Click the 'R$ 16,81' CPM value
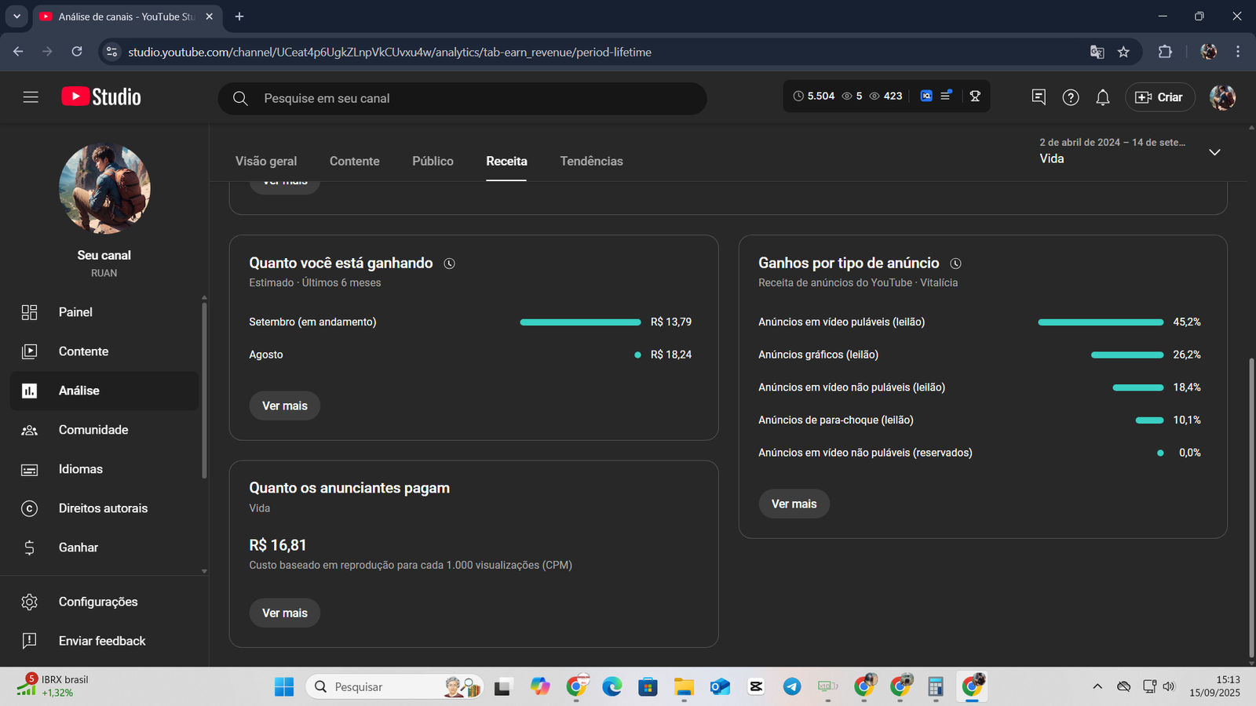Screen dimensions: 1256x706 coord(278,545)
